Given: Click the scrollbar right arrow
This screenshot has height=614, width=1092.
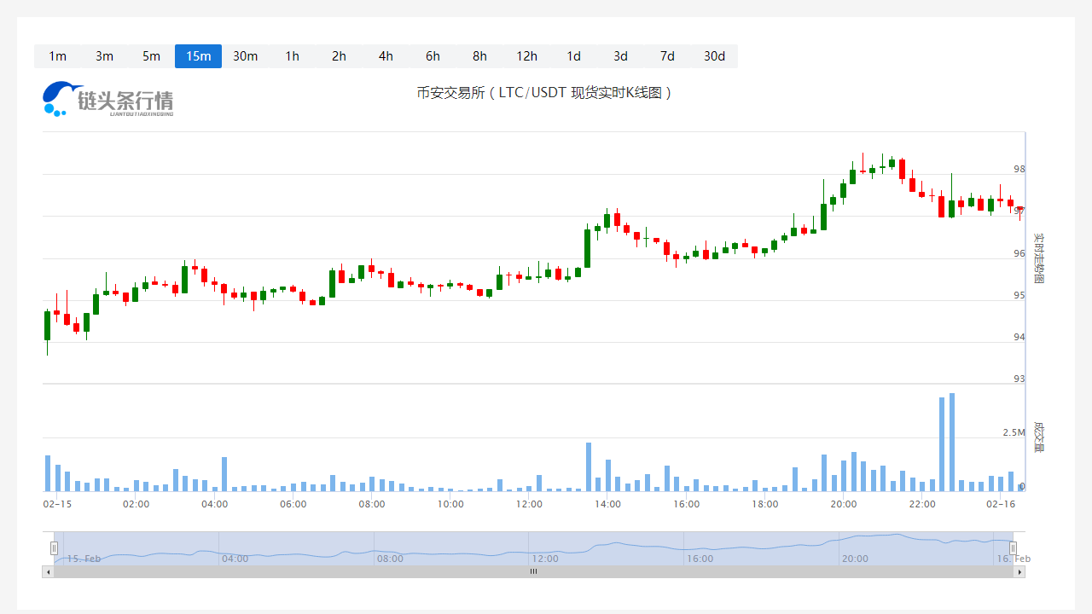Looking at the screenshot, I should pyautogui.click(x=1019, y=572).
